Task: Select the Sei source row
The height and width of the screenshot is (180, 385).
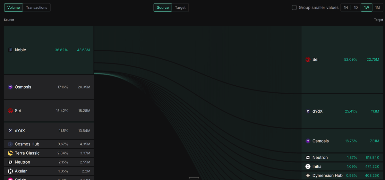Action: click(x=49, y=111)
